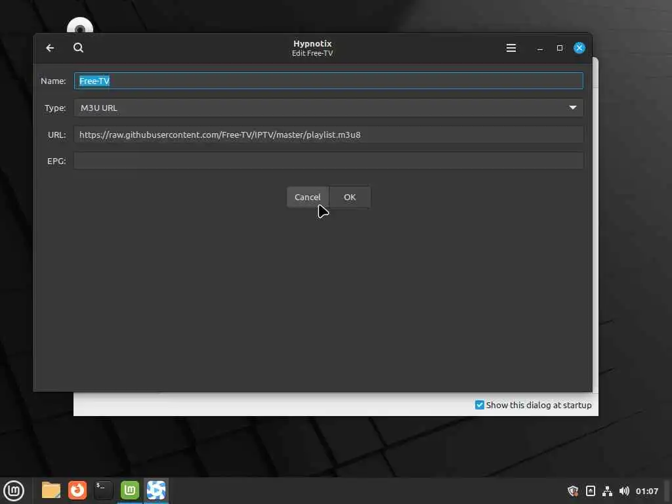
Task: Minimize the Hypnotix window
Action: click(540, 48)
